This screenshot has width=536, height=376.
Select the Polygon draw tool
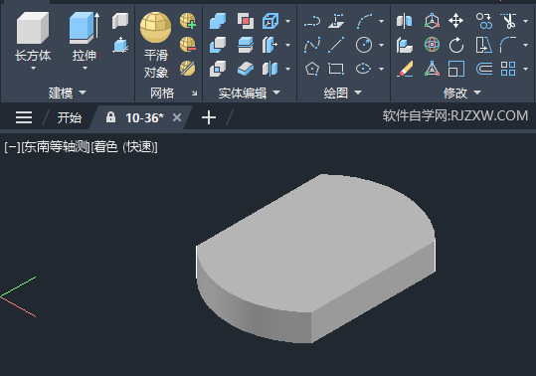point(312,69)
